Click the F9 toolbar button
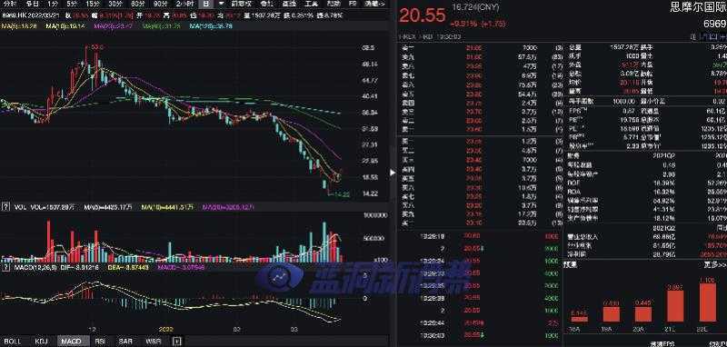The height and width of the screenshot is (347, 727). pyautogui.click(x=353, y=4)
